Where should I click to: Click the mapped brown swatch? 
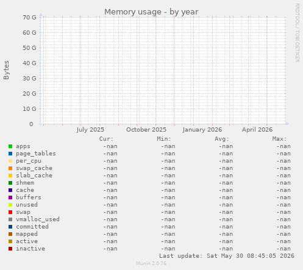(x=10, y=234)
